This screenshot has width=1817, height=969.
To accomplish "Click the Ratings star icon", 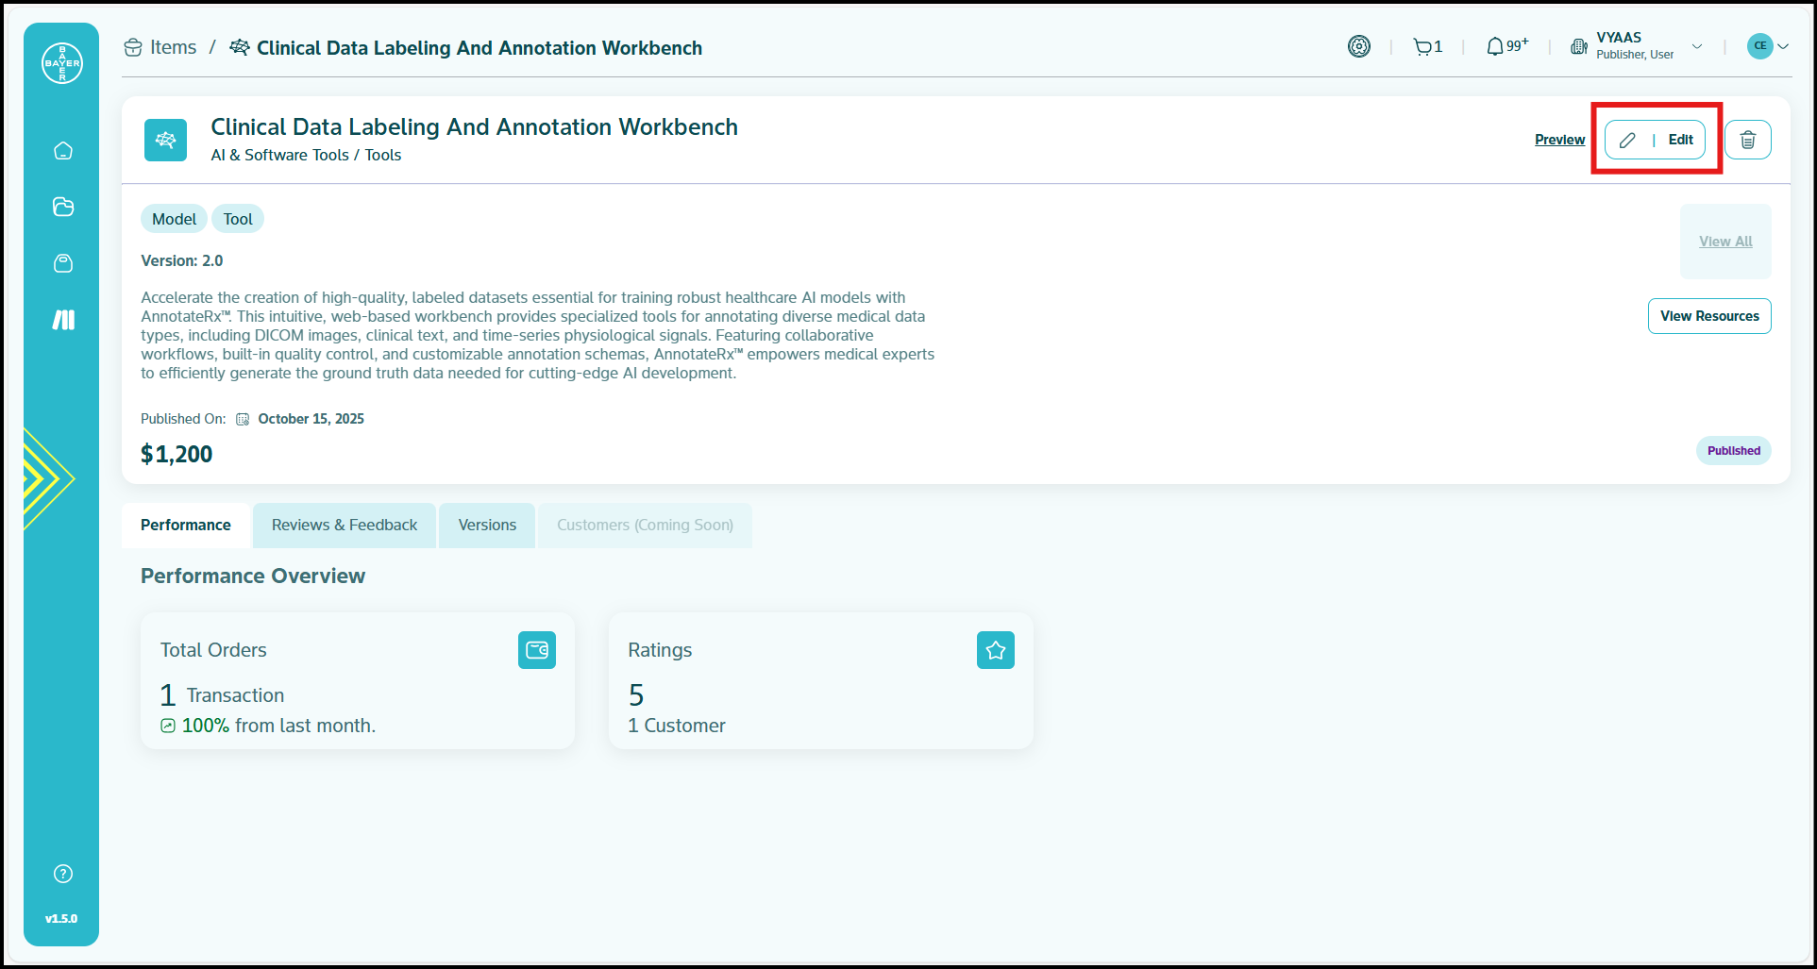I will coord(995,650).
